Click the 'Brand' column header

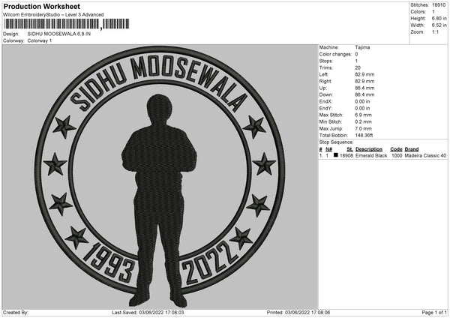(x=412, y=149)
